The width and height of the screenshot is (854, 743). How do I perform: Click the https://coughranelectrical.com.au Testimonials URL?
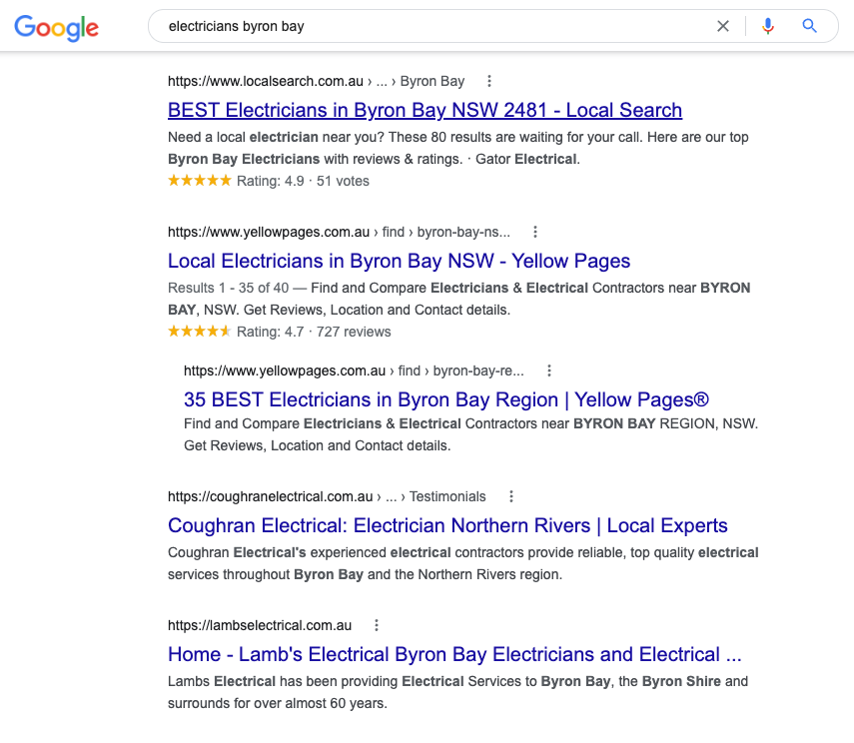click(327, 496)
